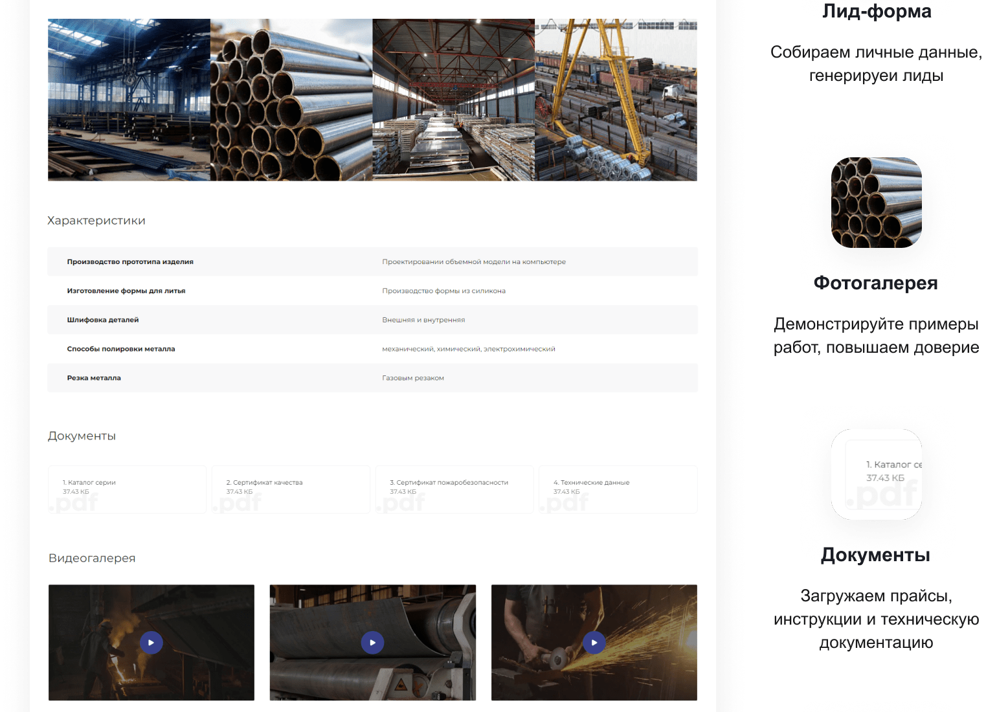Open the yellow gantry crane photo
The height and width of the screenshot is (712, 997).
616,100
